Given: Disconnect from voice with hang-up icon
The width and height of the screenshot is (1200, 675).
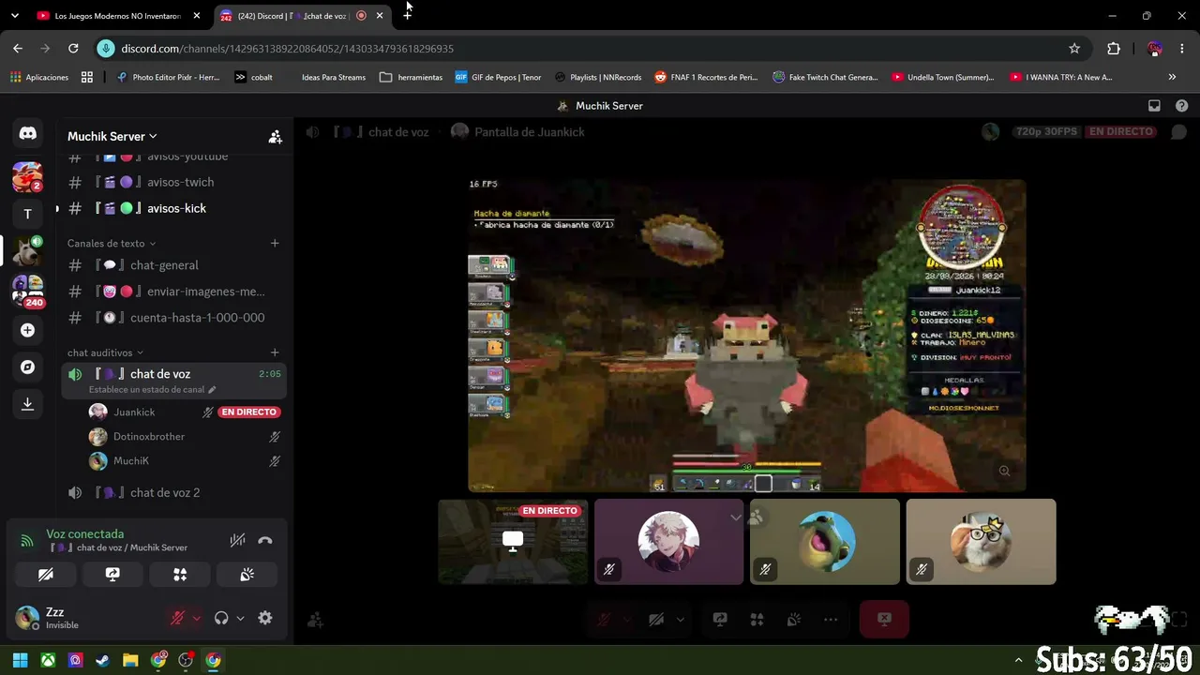Looking at the screenshot, I should 265,540.
